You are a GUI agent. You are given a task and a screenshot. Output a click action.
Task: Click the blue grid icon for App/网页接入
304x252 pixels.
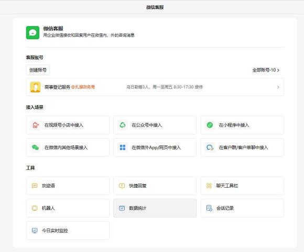tap(123, 147)
